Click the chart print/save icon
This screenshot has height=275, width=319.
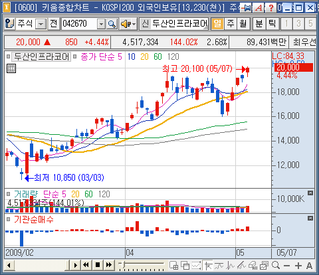(x=264, y=265)
